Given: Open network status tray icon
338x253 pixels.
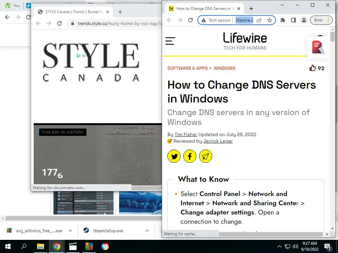Looking at the screenshot, I should [x=287, y=246].
